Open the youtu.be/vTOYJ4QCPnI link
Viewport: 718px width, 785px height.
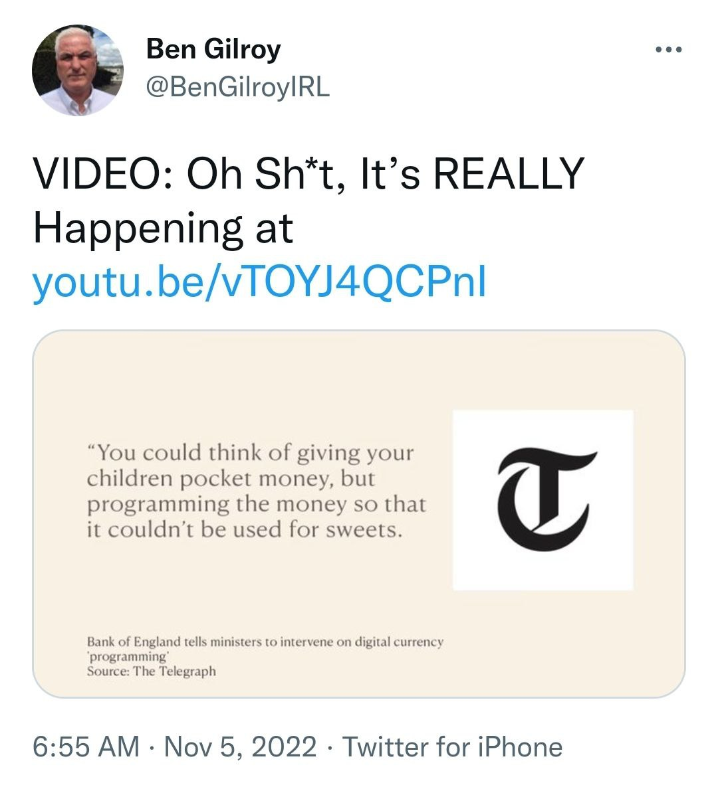(x=259, y=282)
